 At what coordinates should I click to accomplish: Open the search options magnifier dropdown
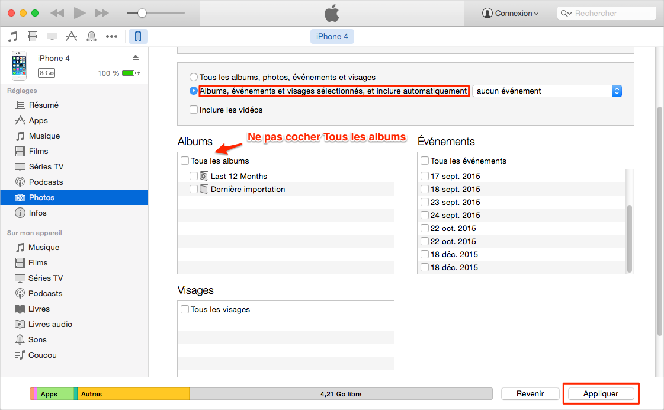[x=566, y=13]
